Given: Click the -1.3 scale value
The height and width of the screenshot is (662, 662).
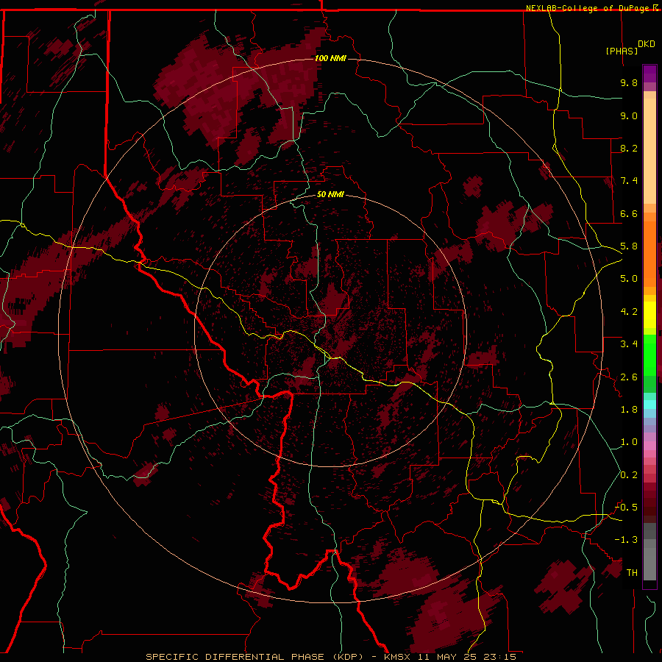Looking at the screenshot, I should [x=627, y=540].
